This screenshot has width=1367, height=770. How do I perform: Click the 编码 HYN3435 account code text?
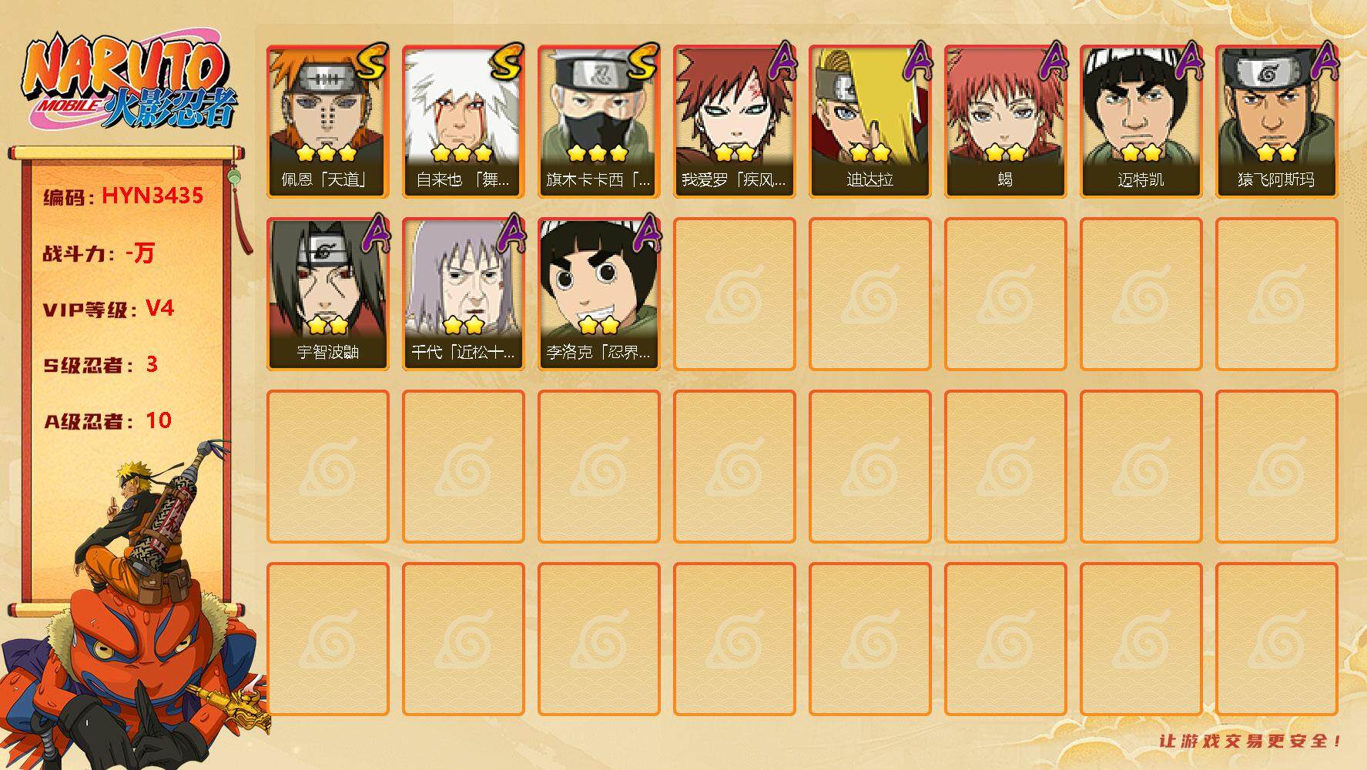(123, 196)
